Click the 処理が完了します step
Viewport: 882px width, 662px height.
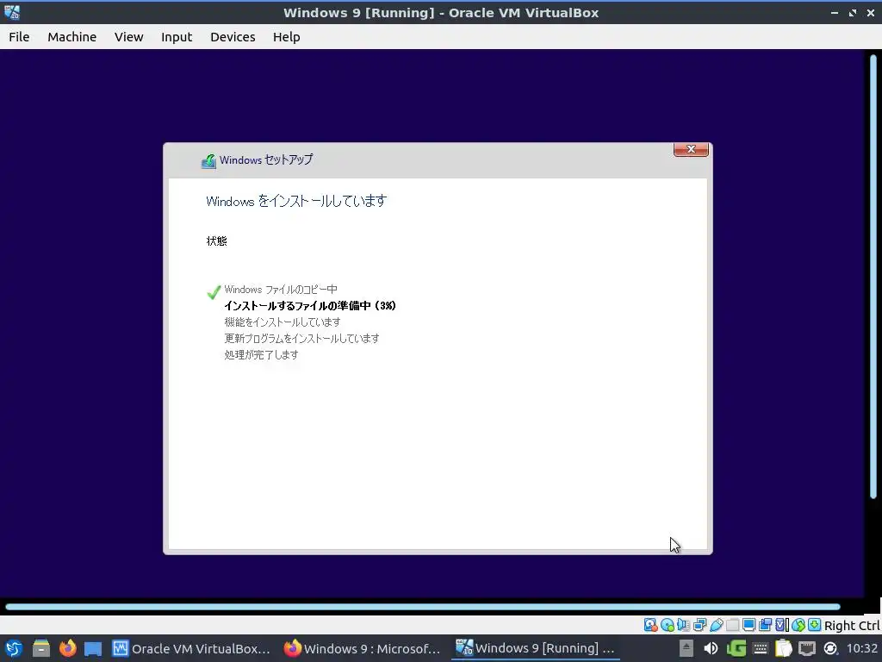click(262, 354)
